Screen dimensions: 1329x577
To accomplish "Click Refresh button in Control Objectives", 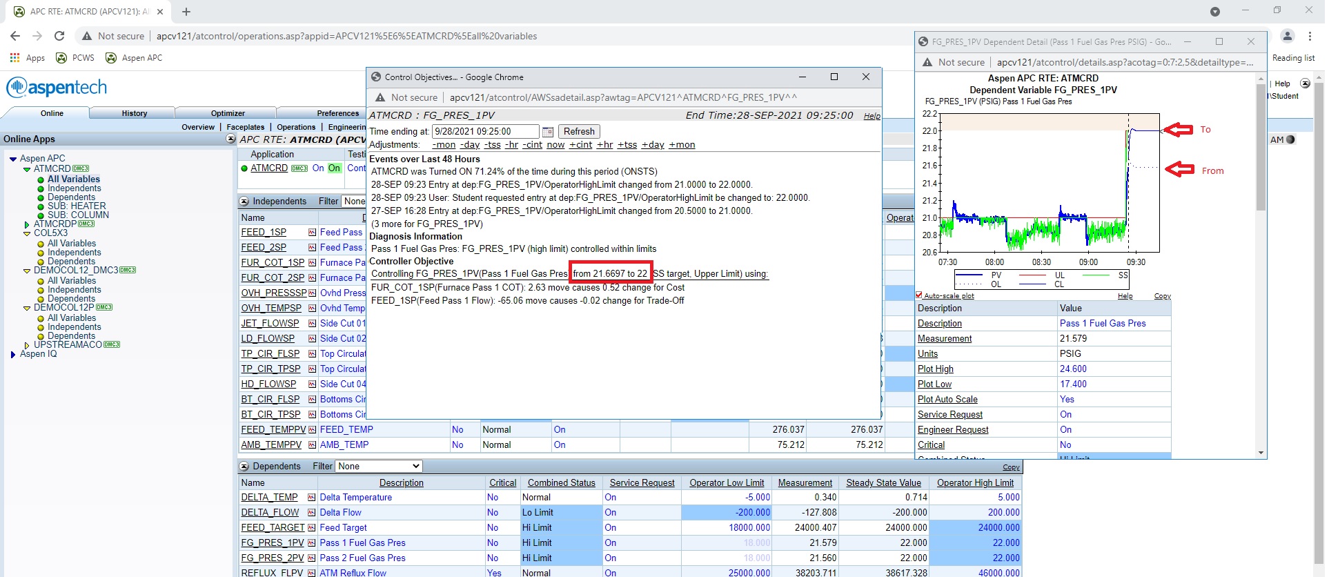I will tap(579, 132).
